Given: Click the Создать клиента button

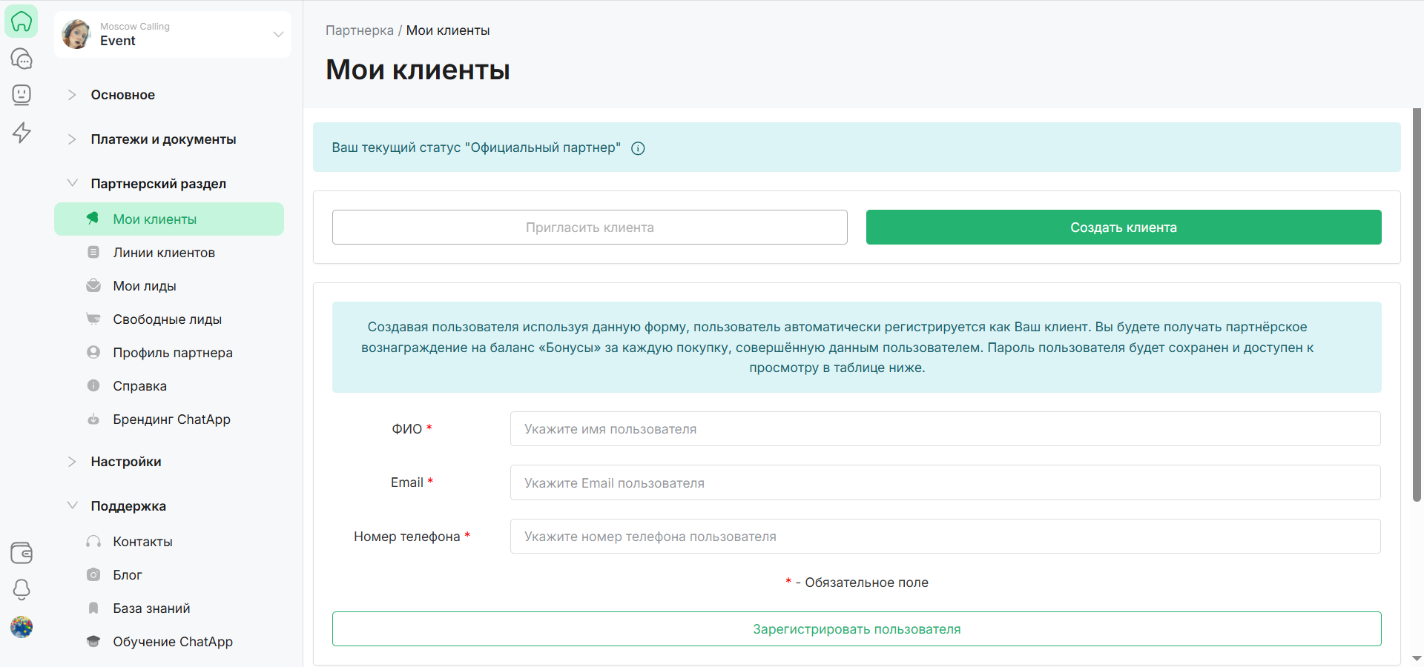Looking at the screenshot, I should click(x=1123, y=228).
